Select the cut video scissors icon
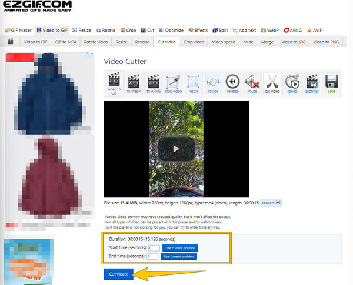This screenshot has height=285, width=353. (272, 83)
